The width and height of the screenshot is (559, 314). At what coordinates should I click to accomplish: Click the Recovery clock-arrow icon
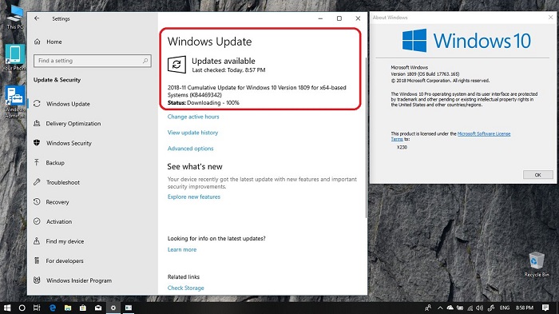coord(37,202)
